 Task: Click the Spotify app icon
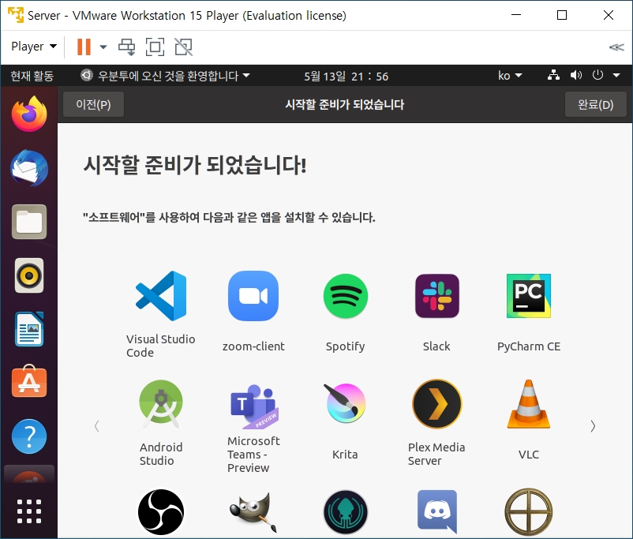(346, 296)
